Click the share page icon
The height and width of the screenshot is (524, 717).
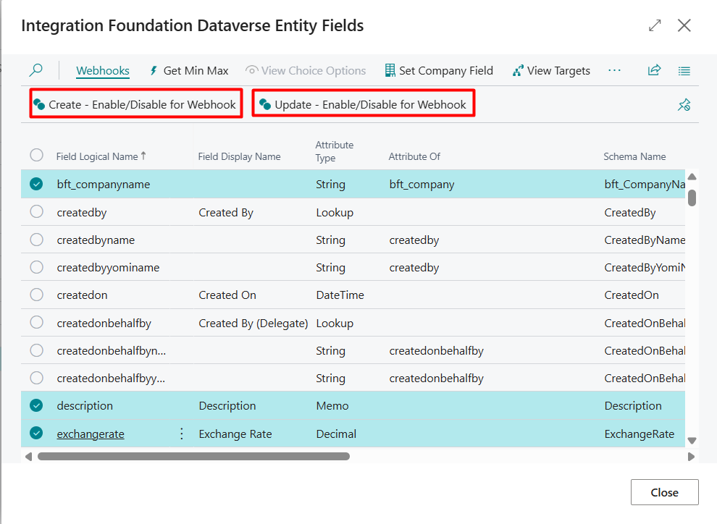click(x=654, y=70)
